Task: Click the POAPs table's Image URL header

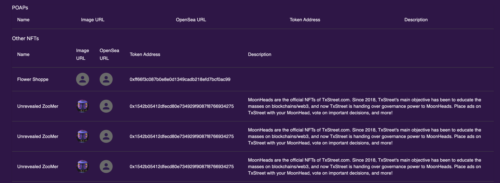Action: point(92,20)
